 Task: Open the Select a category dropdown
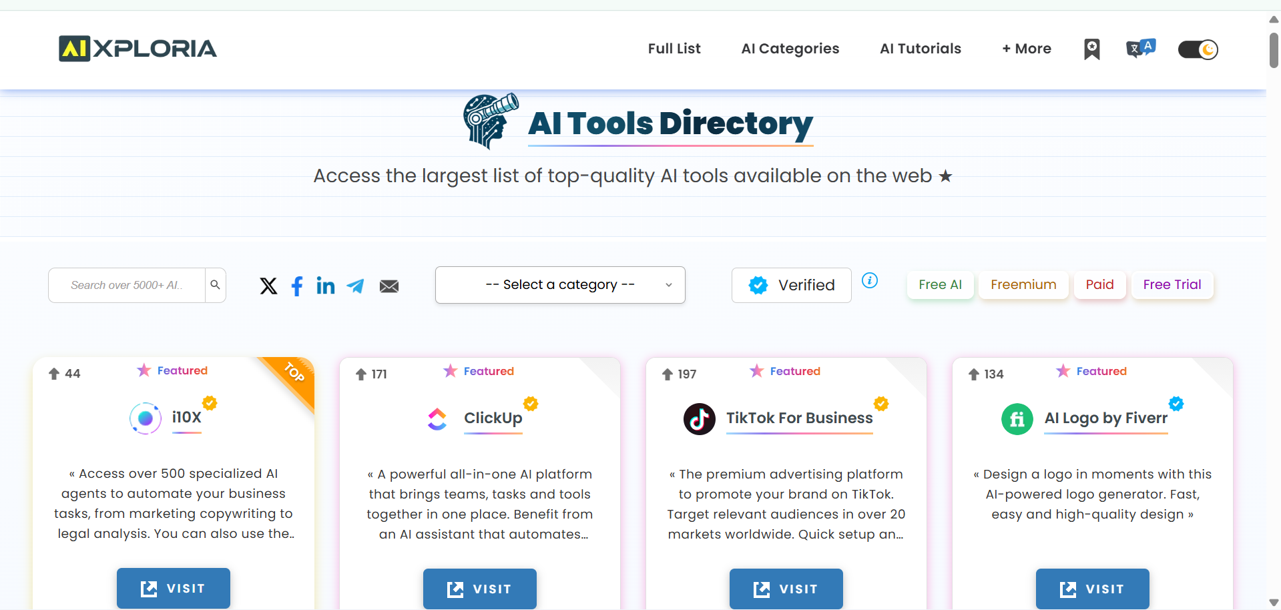click(x=560, y=285)
